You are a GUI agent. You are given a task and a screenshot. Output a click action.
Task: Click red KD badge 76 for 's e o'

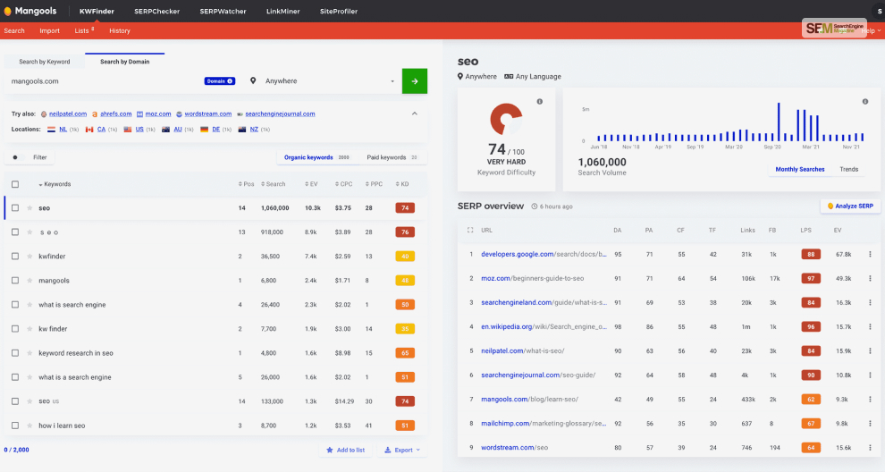click(x=405, y=232)
